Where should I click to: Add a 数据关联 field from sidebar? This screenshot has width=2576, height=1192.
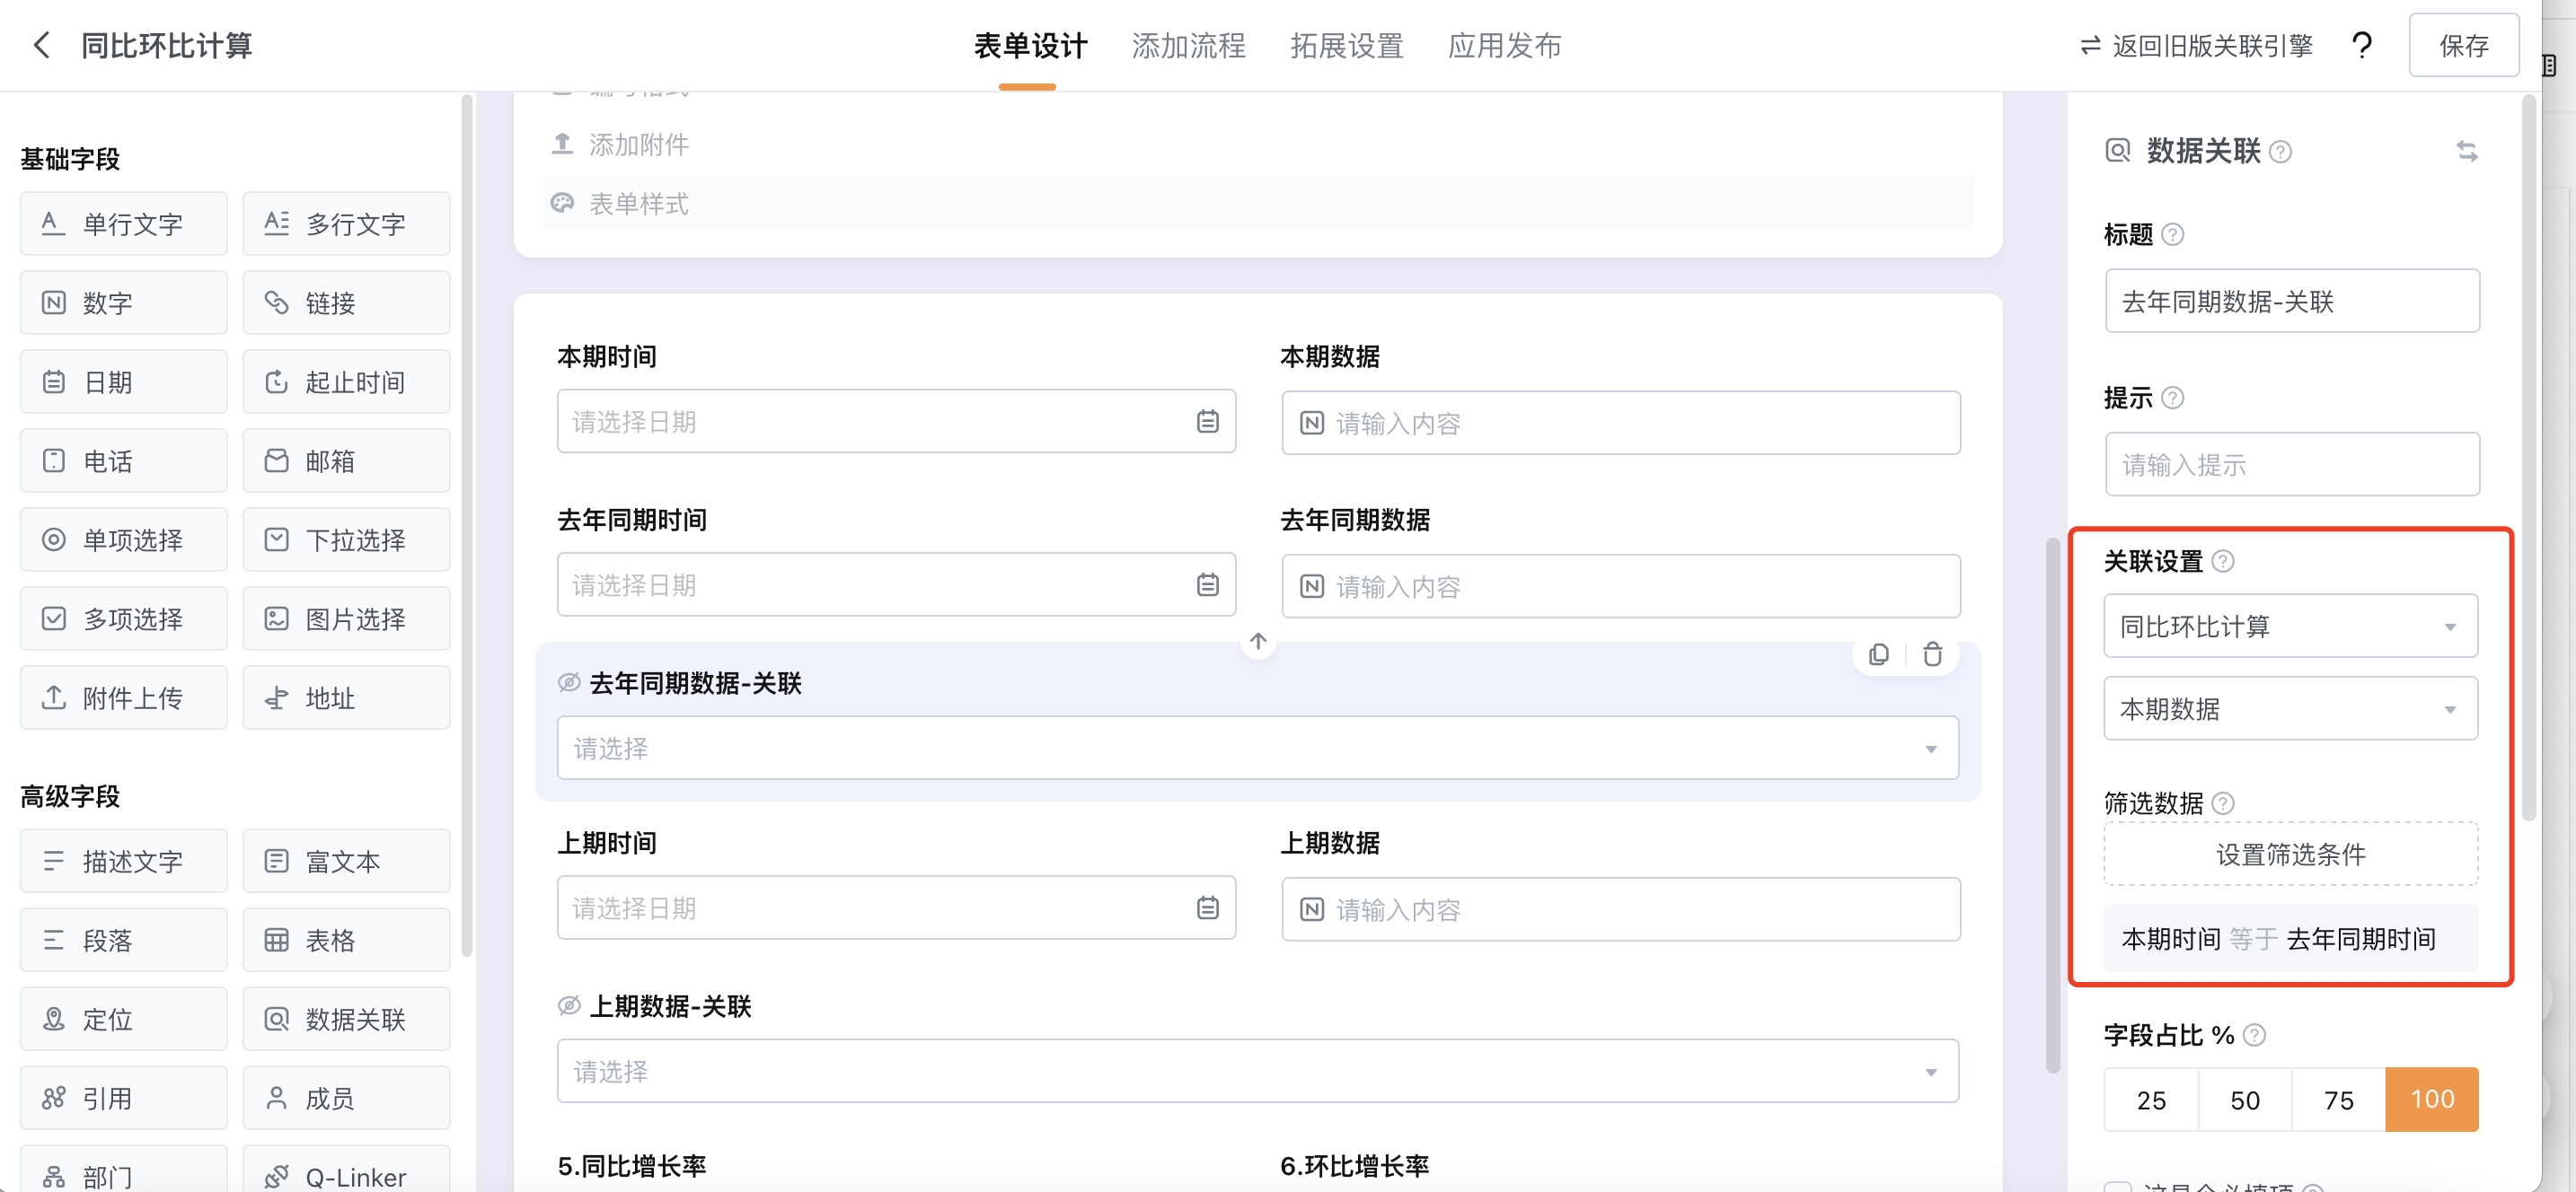pyautogui.click(x=346, y=1018)
